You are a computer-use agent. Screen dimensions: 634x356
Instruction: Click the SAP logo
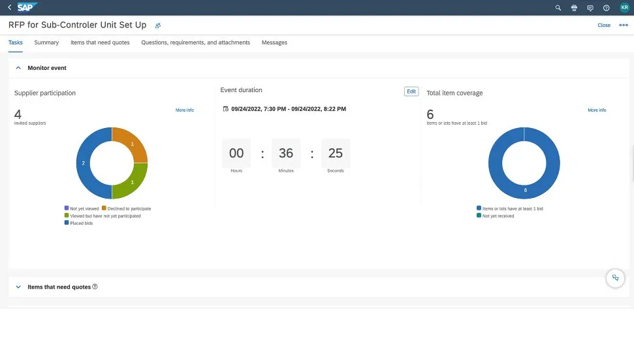(28, 7)
